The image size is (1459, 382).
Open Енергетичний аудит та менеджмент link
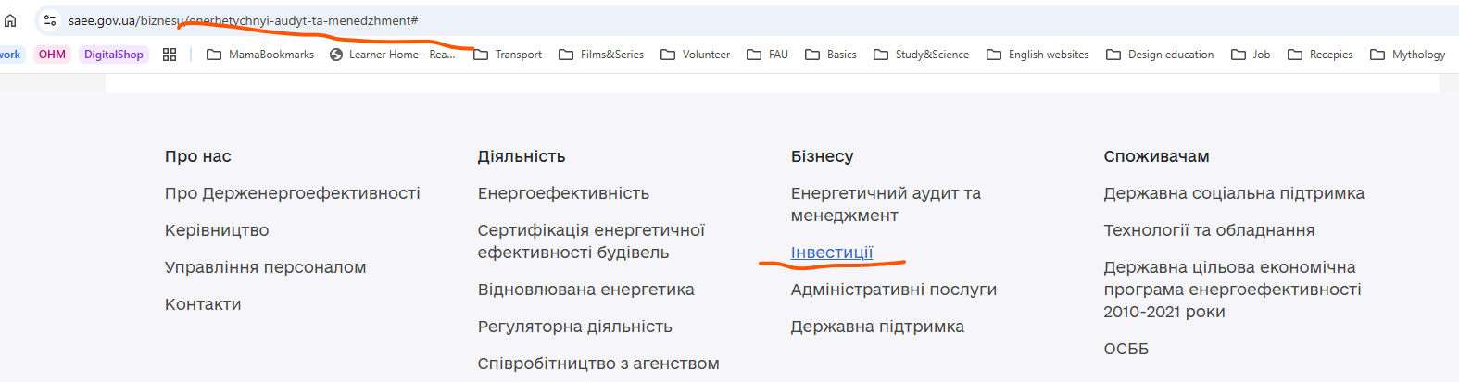pyautogui.click(x=885, y=204)
